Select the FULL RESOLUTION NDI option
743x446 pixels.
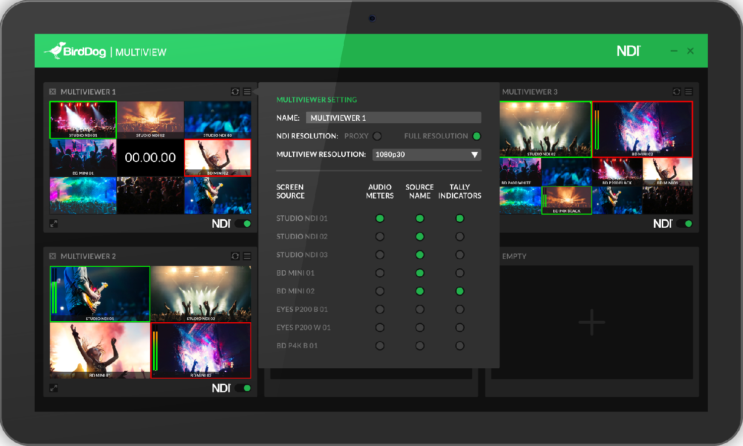[477, 136]
